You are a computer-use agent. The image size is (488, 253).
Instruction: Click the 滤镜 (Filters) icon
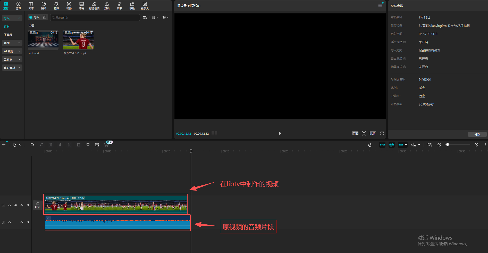(107, 6)
